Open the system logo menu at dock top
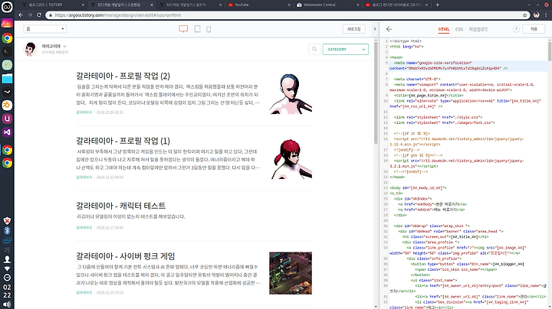 [7, 7]
